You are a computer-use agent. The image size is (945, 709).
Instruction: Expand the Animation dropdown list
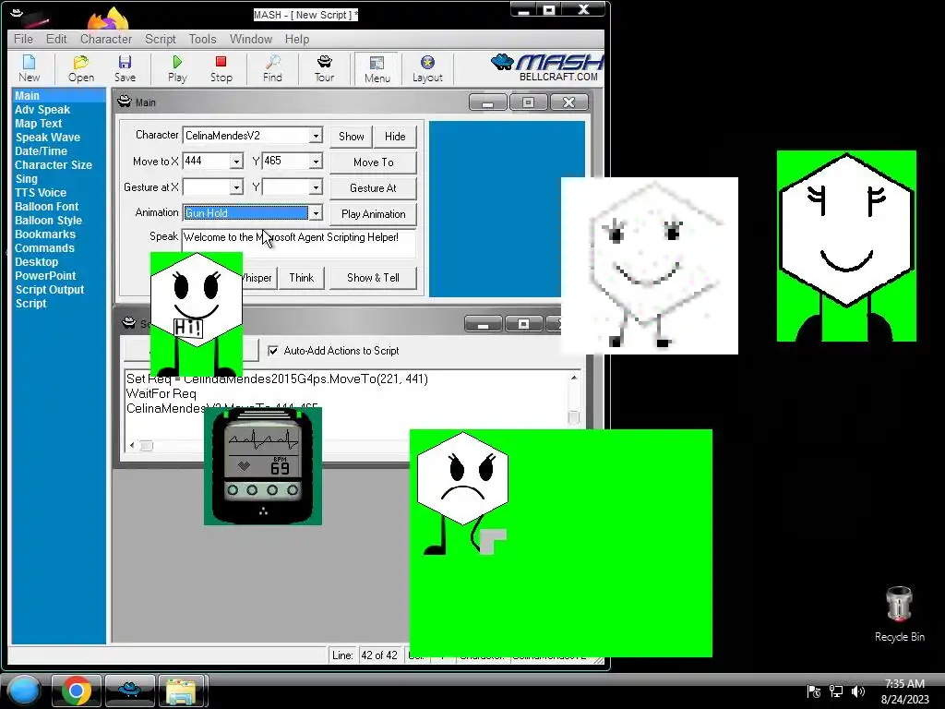click(316, 213)
